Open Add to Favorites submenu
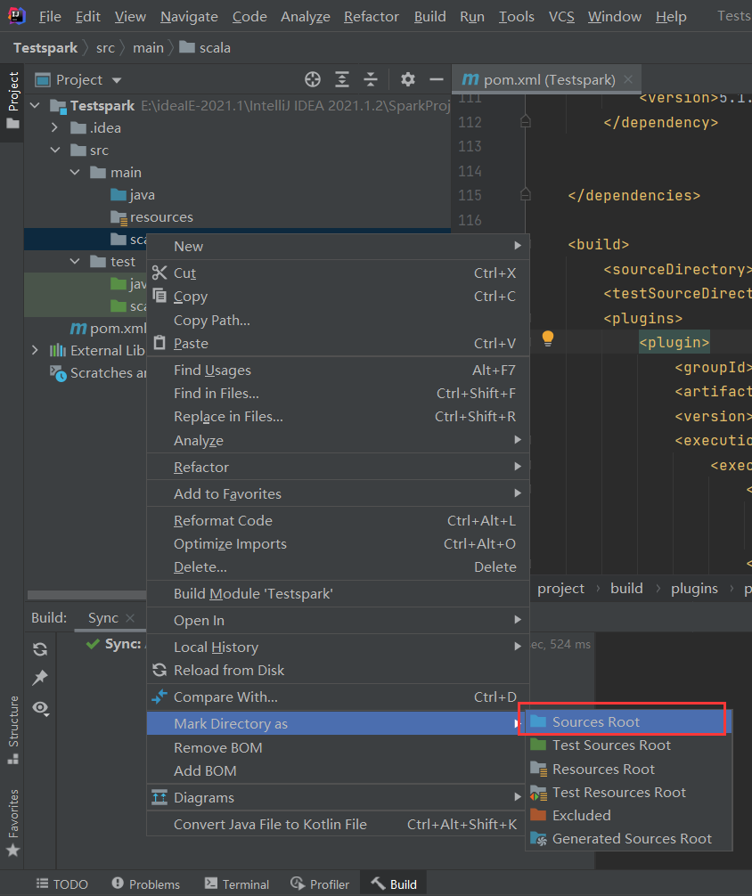The height and width of the screenshot is (896, 752). coord(338,493)
